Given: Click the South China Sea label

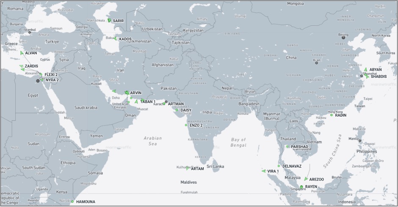Looking at the screenshot, I should [332, 151].
